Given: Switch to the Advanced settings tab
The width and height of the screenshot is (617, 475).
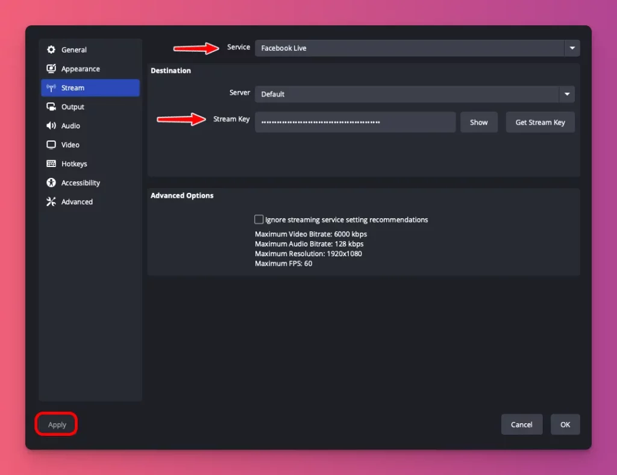Looking at the screenshot, I should pos(77,202).
